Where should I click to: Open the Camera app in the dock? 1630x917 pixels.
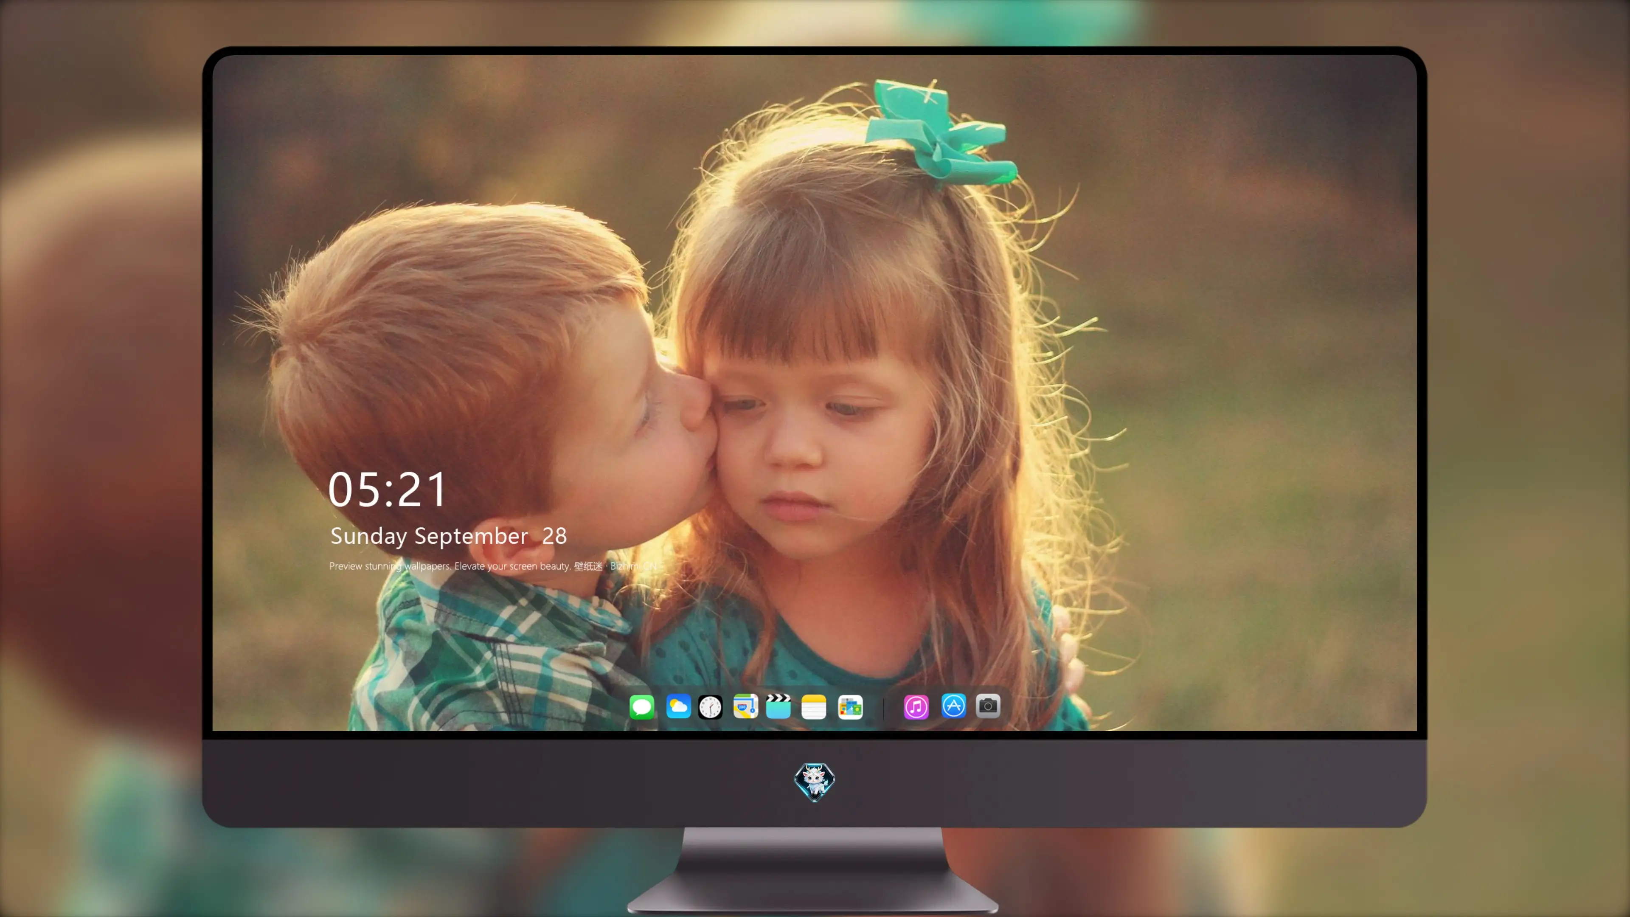[x=988, y=706]
